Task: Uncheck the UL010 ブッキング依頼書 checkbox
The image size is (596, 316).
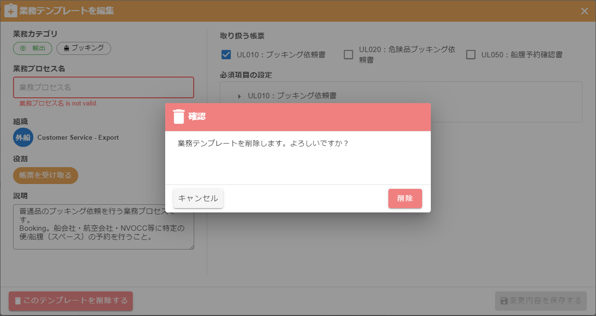Action: coord(226,54)
